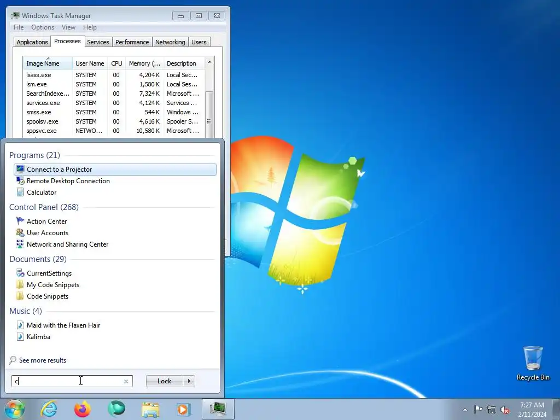Select the sppsvc.exe process row
560x420 pixels.
coord(114,131)
